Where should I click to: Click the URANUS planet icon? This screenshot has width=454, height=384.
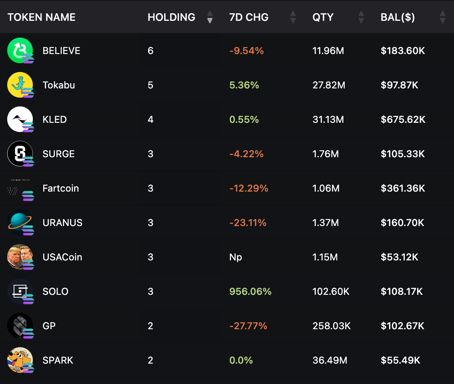[x=20, y=222]
